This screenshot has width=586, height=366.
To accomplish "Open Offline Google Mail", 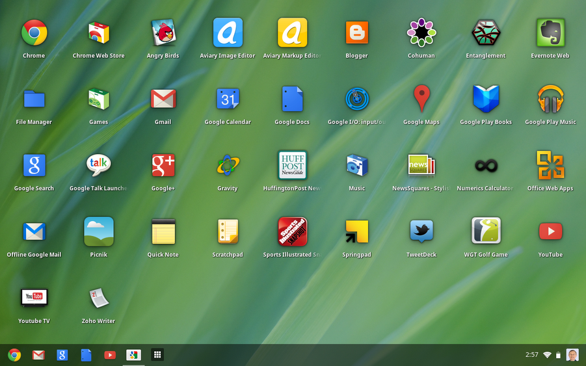I will 34,231.
